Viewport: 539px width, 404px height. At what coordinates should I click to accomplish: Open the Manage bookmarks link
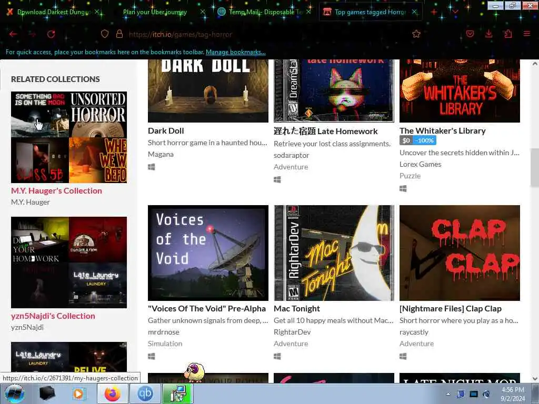click(x=235, y=52)
